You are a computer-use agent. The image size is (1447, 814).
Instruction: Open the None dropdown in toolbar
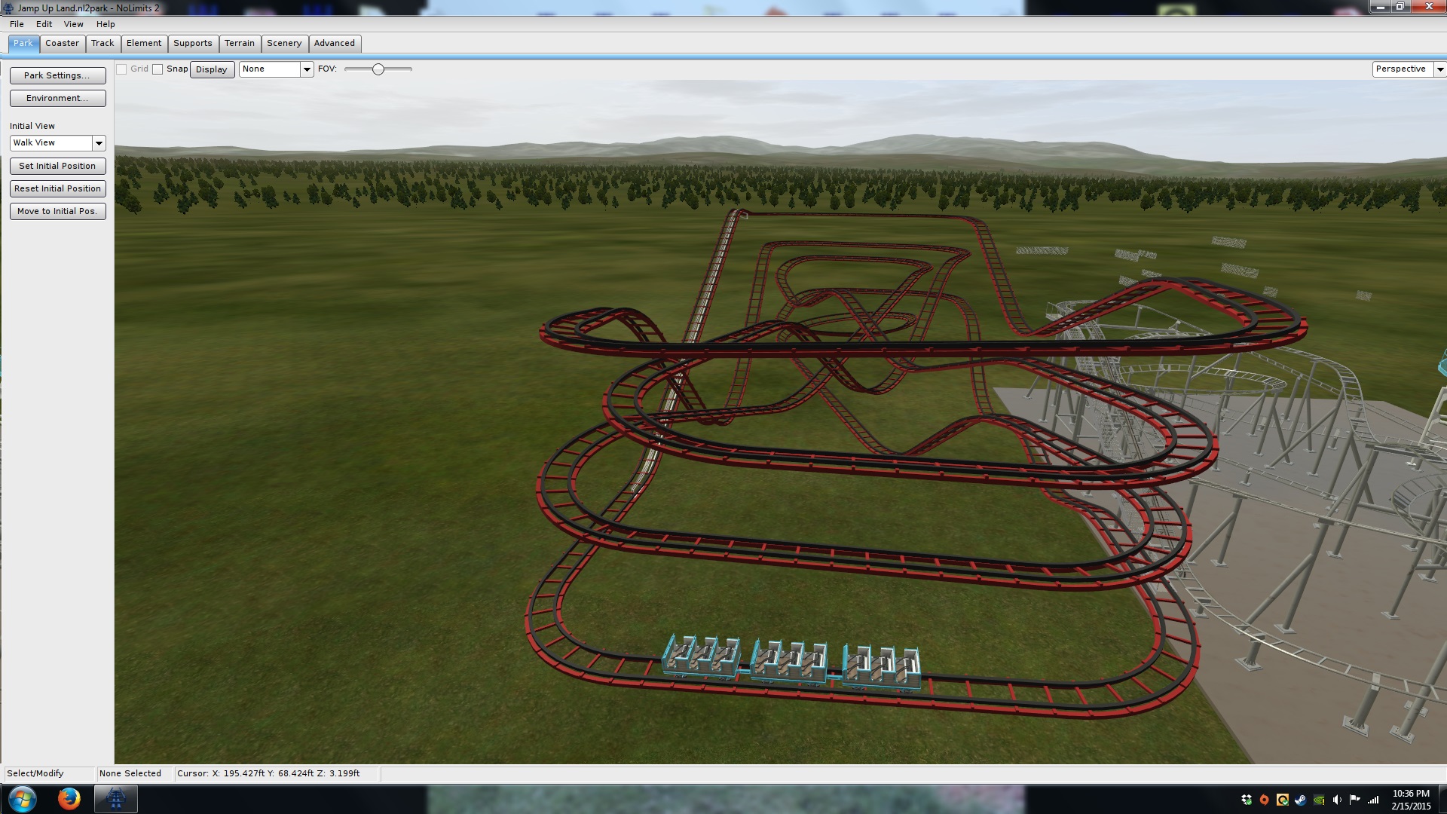coord(307,69)
